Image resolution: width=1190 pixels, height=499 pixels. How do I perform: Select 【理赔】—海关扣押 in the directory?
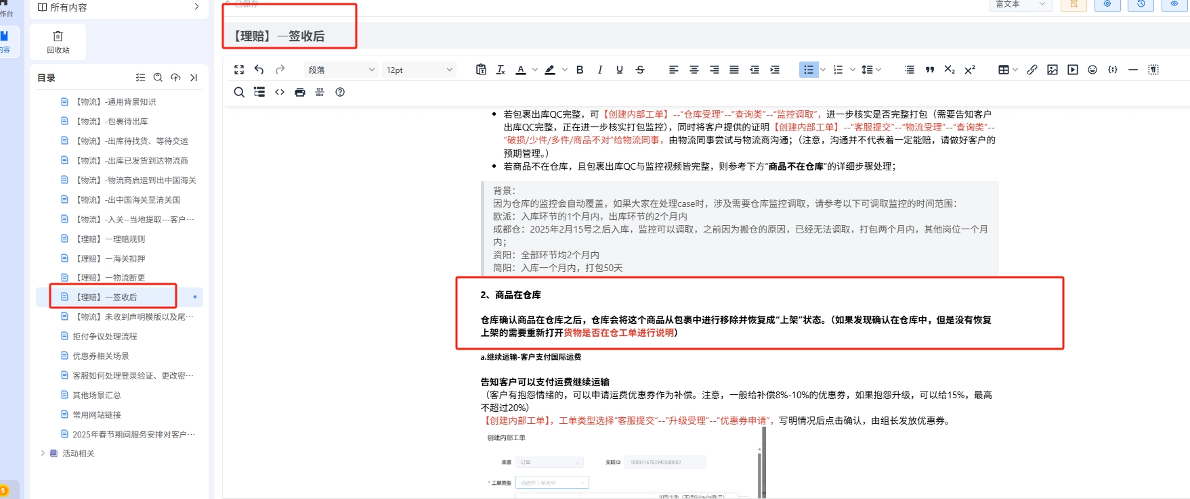point(109,258)
